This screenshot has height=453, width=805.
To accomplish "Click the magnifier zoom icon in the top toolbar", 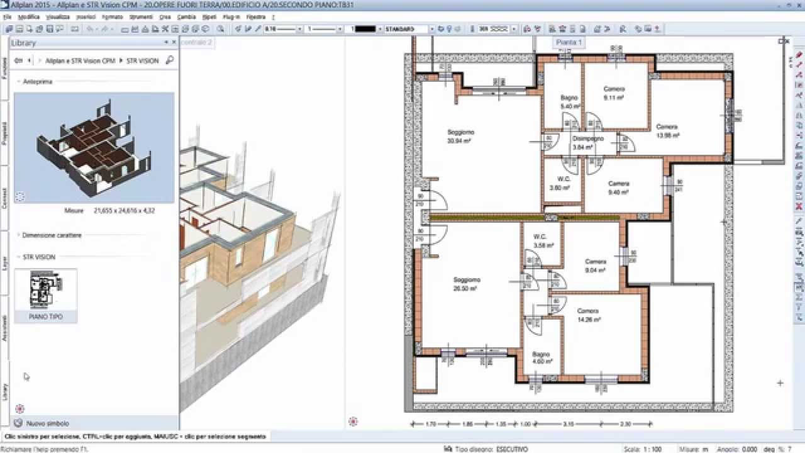I will click(x=221, y=29).
